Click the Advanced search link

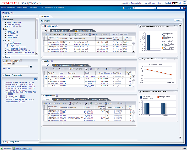pyautogui.click(x=6, y=69)
